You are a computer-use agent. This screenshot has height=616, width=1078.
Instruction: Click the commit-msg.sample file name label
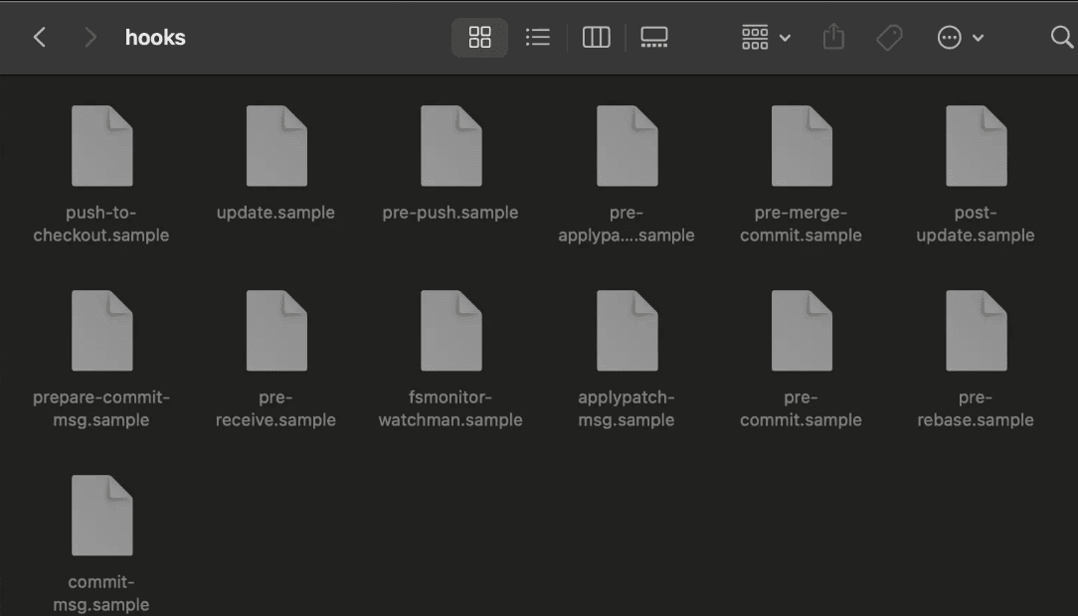click(101, 593)
